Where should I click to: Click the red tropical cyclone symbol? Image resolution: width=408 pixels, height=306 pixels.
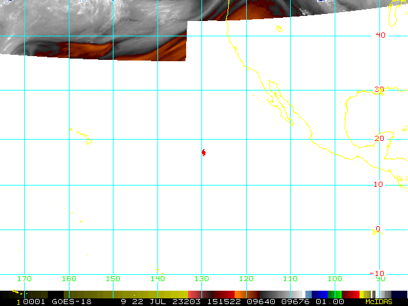[203, 153]
